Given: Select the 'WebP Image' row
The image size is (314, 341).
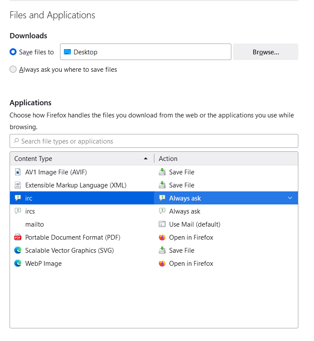Looking at the screenshot, I should click(154, 264).
